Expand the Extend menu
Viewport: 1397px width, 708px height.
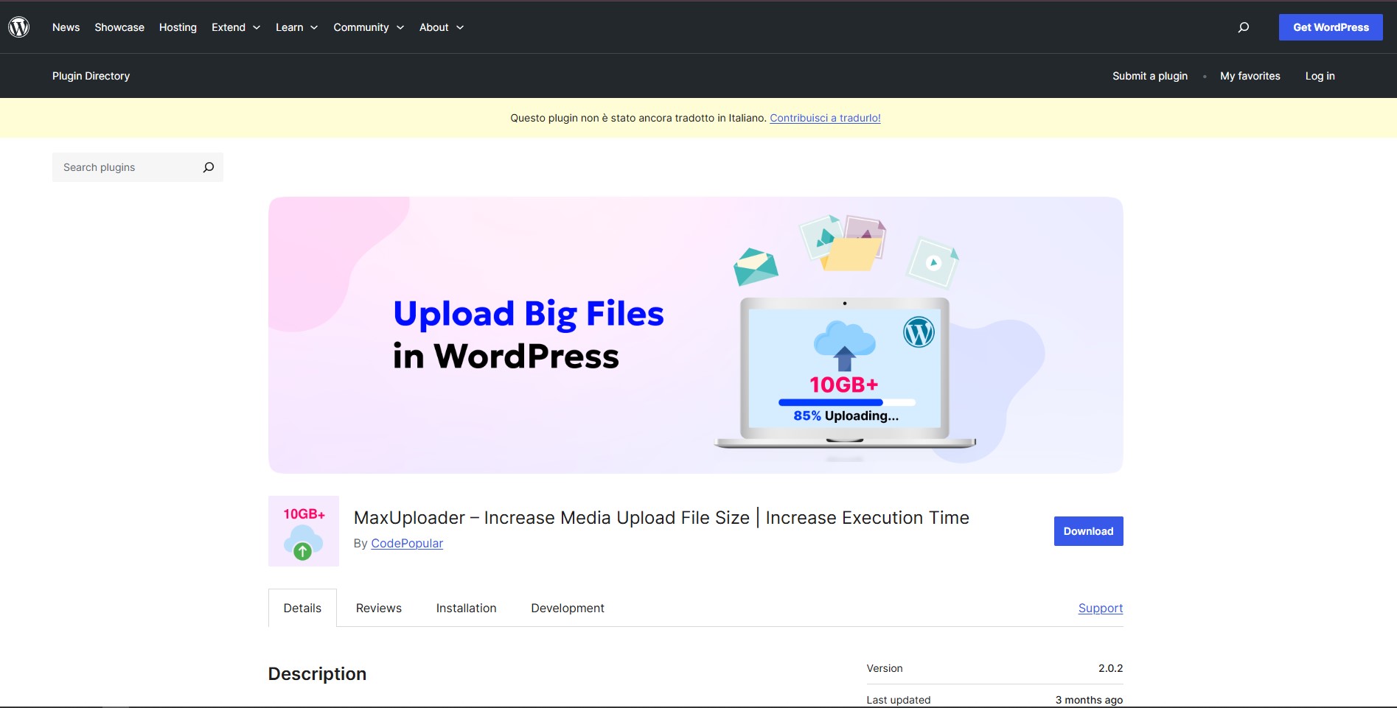236,27
